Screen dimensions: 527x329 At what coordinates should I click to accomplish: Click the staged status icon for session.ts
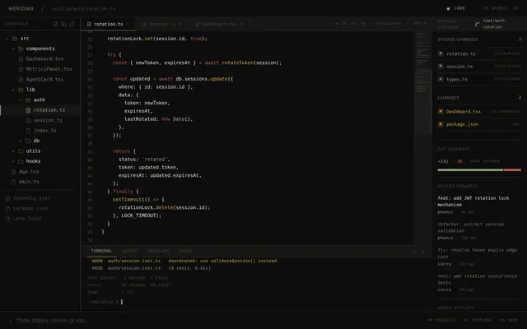[x=441, y=67]
